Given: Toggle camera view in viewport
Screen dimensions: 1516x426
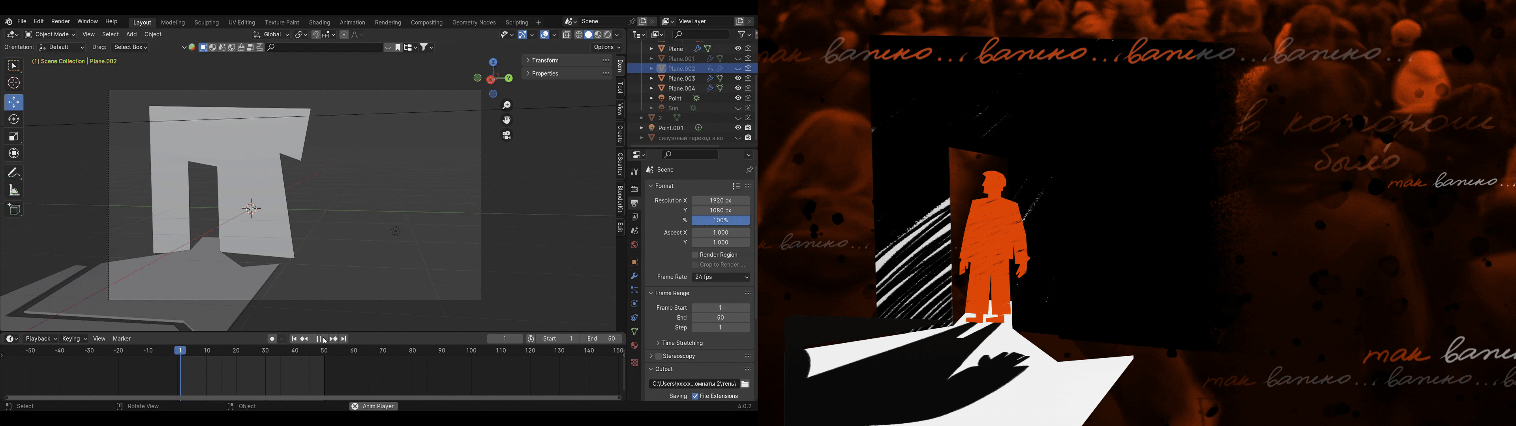Looking at the screenshot, I should coord(507,135).
